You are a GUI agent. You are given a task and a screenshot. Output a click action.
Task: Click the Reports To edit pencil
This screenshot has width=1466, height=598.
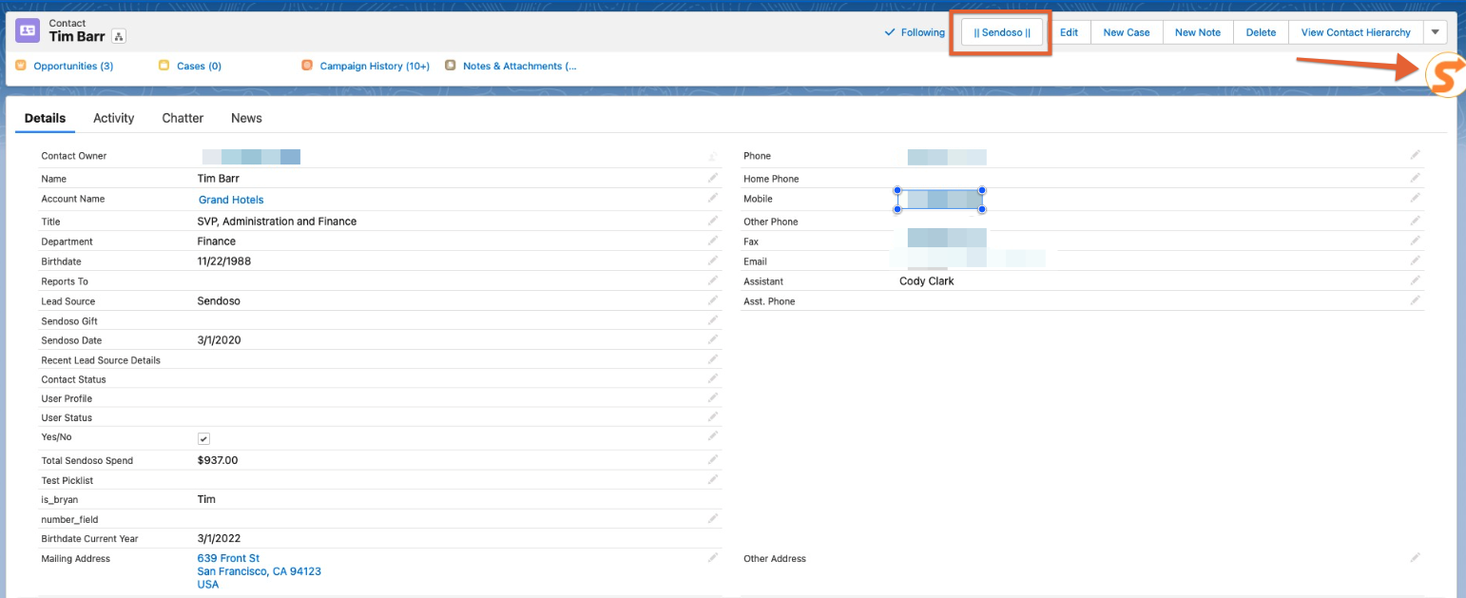[713, 280]
